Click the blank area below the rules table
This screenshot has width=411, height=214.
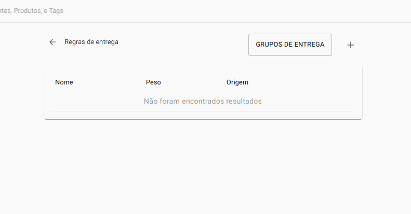pyautogui.click(x=203, y=166)
